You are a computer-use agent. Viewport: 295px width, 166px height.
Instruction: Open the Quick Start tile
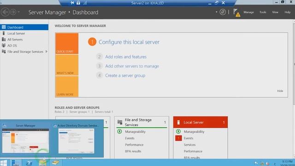click(x=67, y=43)
